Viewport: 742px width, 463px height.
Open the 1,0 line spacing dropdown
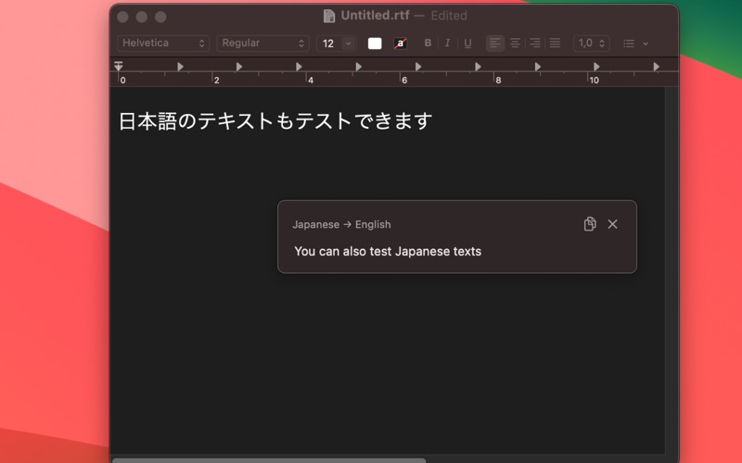[591, 43]
